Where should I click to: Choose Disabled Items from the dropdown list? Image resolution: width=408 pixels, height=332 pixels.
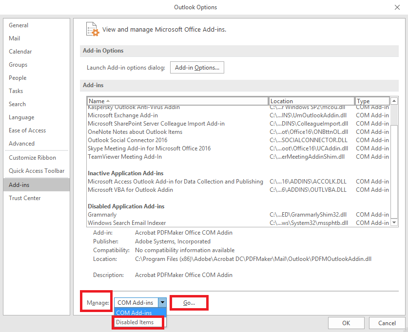click(138, 322)
